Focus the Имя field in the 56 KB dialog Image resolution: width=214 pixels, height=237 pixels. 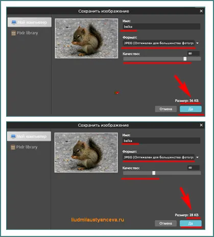click(x=161, y=27)
